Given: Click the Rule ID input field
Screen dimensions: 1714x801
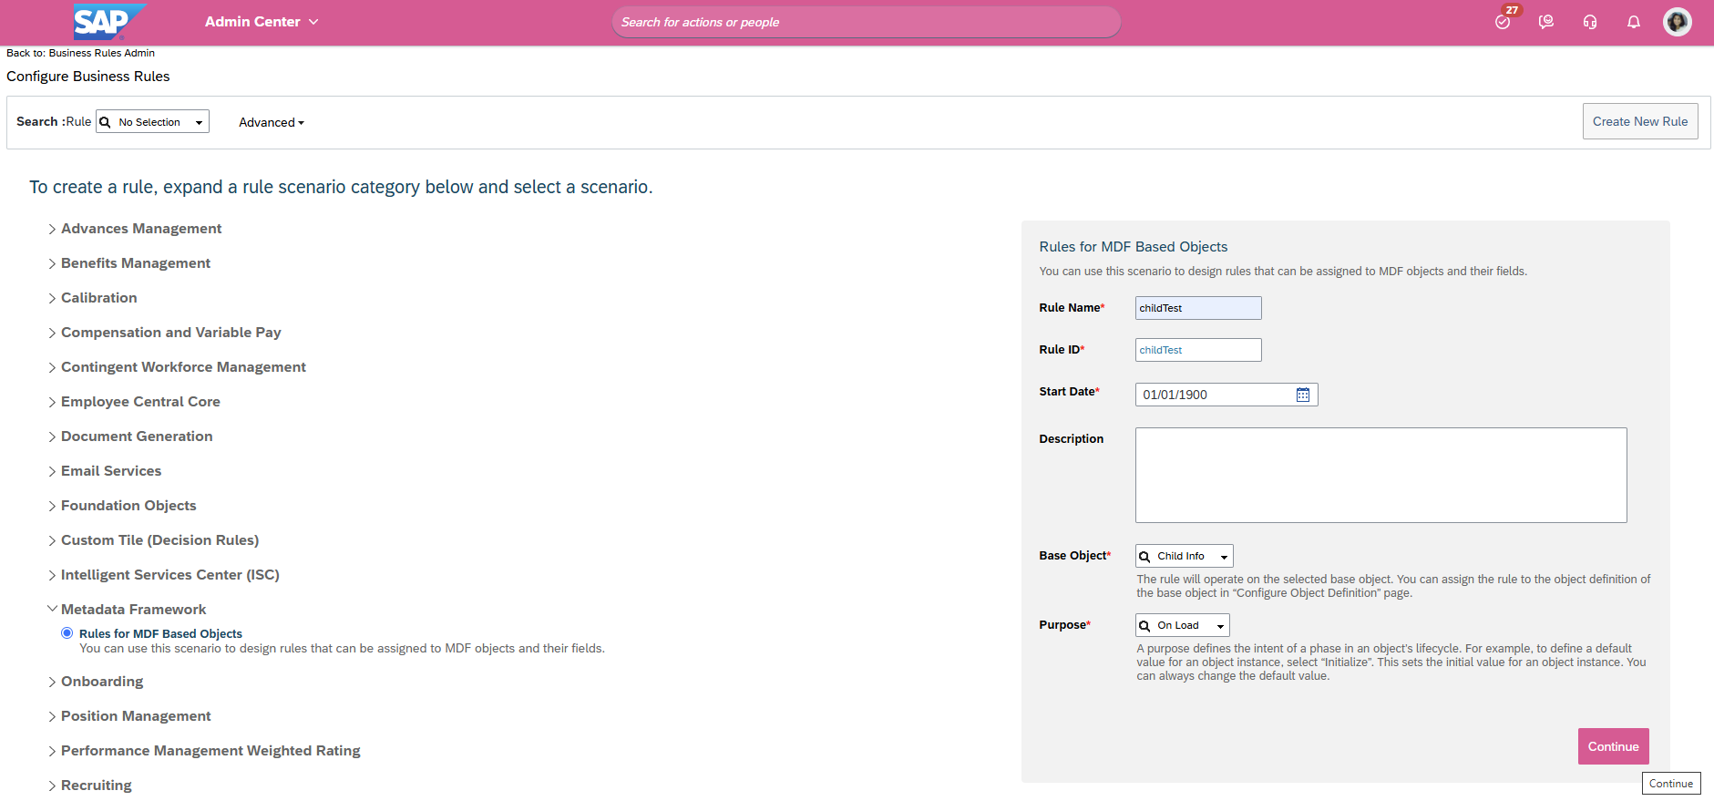Looking at the screenshot, I should [1198, 350].
